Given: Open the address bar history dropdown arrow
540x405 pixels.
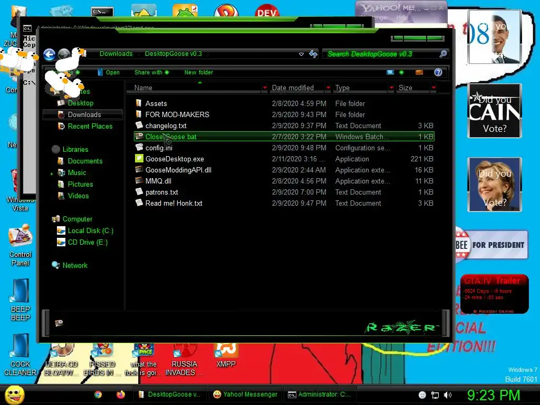Looking at the screenshot, I should 301,54.
